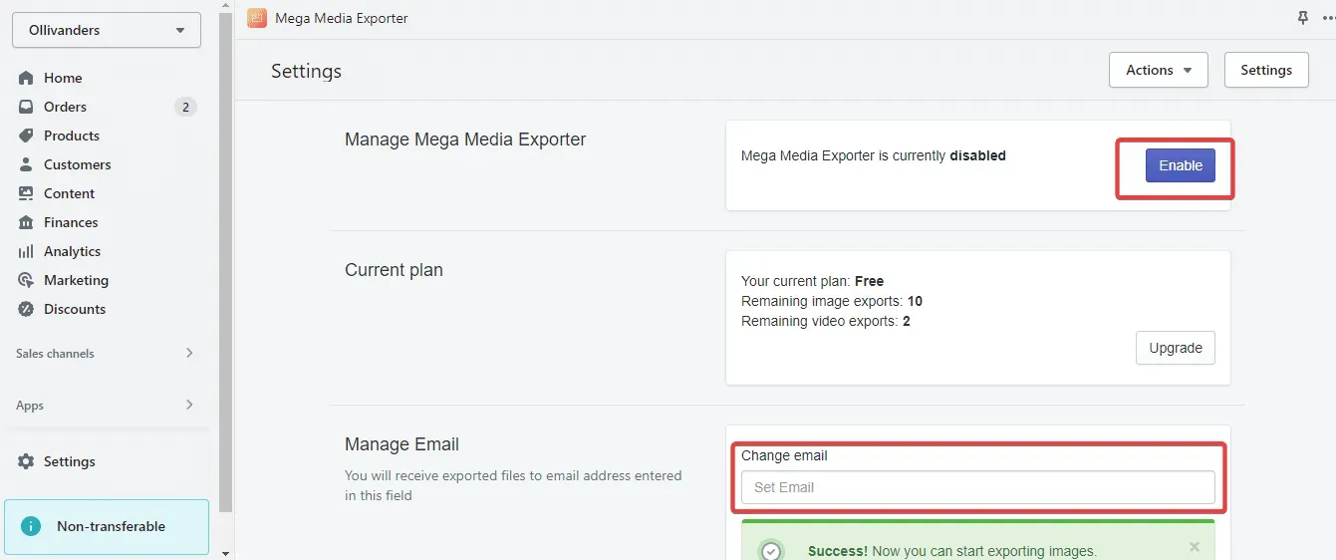Click the Customers person icon
1336x560 pixels.
27,164
